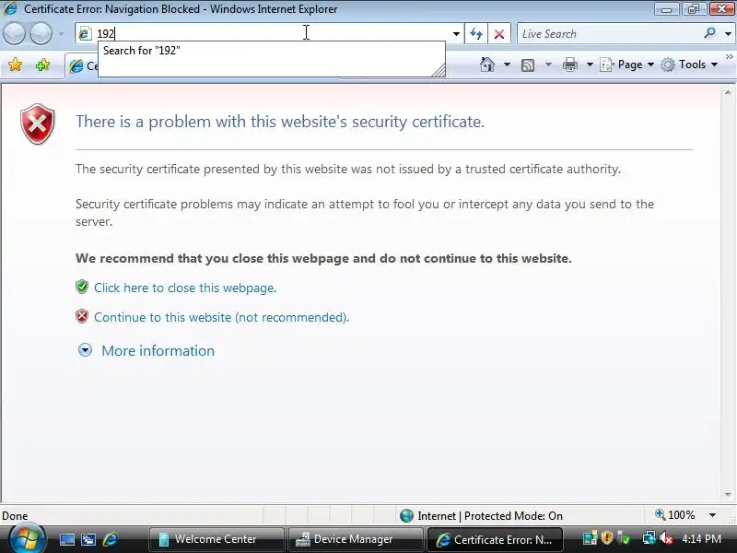Screen dimensions: 737x553
Task: Open the Home button dropdown arrow
Action: tap(507, 65)
